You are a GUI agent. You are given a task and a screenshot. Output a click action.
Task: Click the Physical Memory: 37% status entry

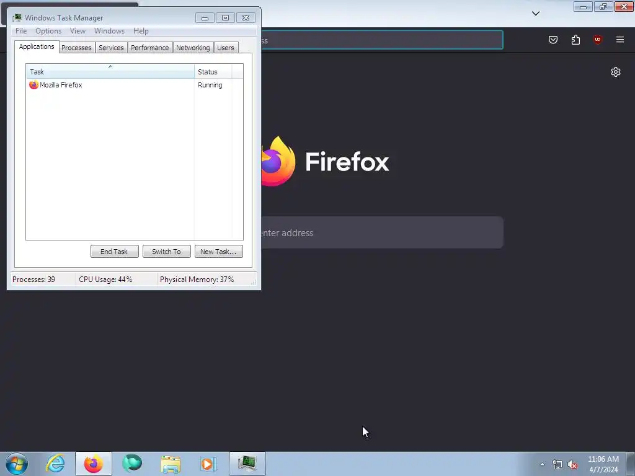click(197, 280)
